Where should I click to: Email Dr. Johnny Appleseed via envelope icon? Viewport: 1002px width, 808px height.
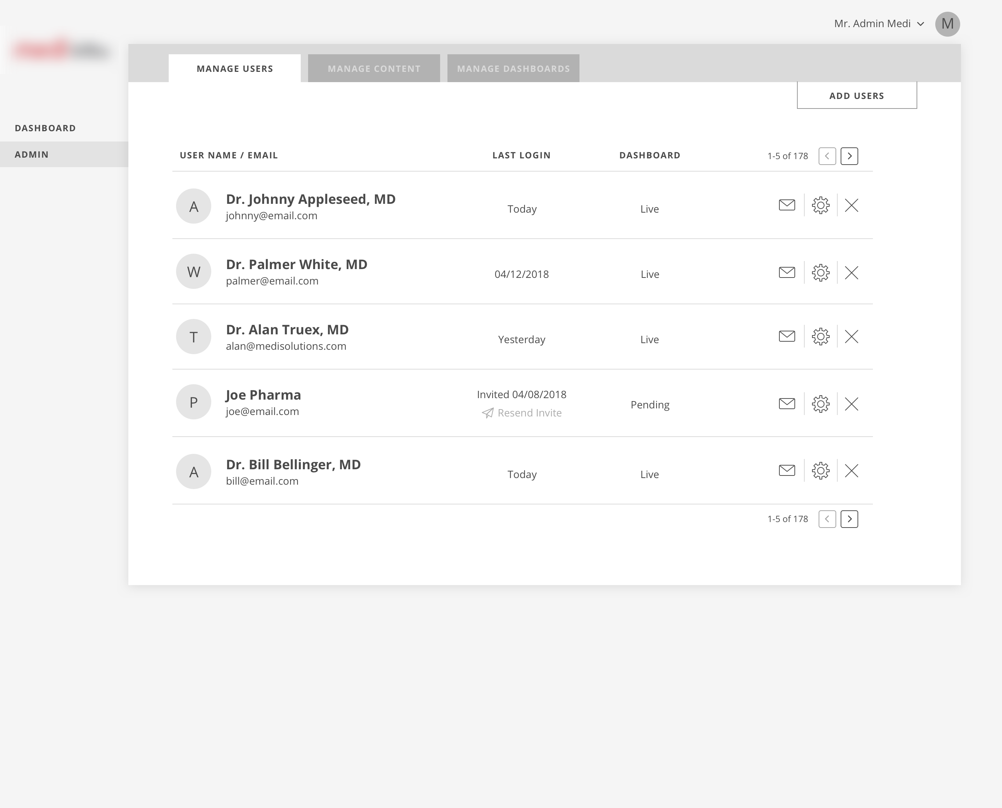(787, 205)
